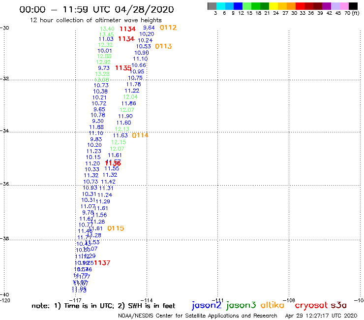The width and height of the screenshot is (364, 320).
Task: Select the yellow color swatch in the legend
Action: pos(273,6)
